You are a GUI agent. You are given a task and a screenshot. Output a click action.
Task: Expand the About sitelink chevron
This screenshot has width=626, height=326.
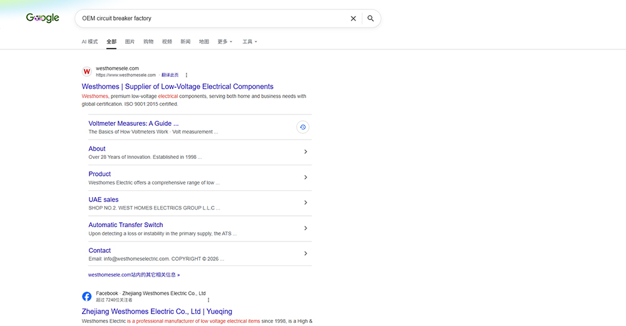305,151
